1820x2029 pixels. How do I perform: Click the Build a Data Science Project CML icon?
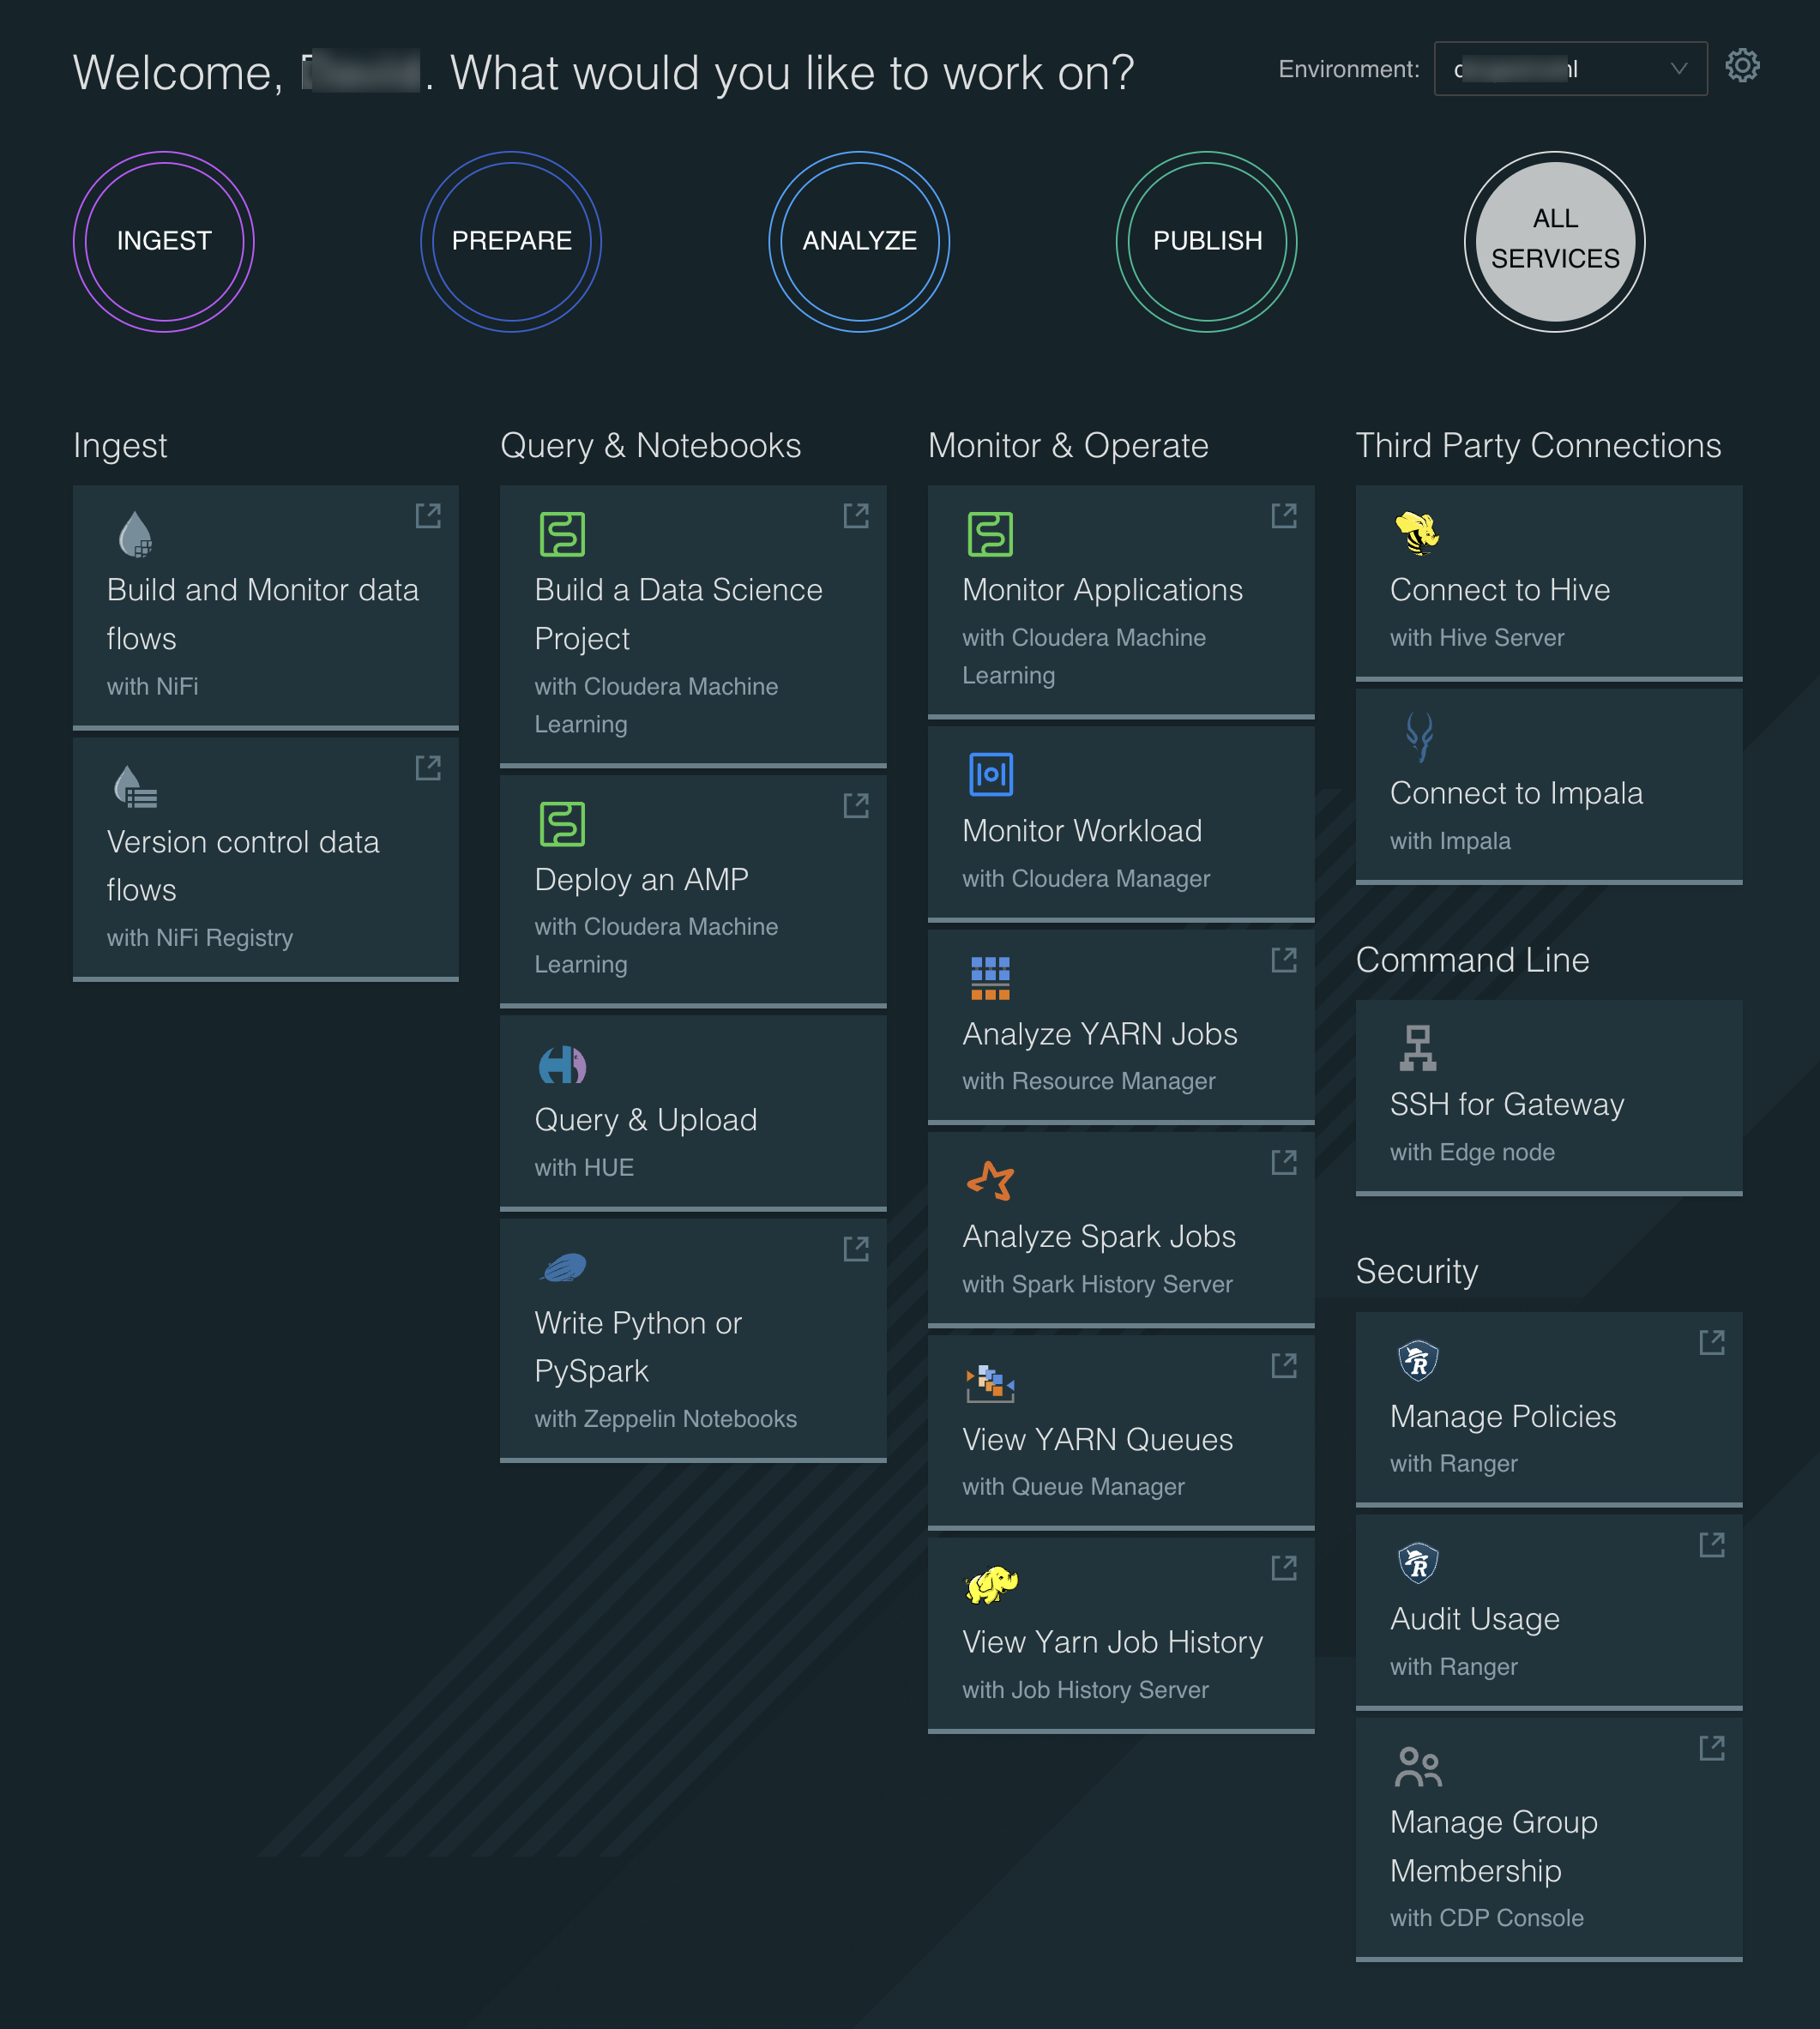pyautogui.click(x=562, y=534)
